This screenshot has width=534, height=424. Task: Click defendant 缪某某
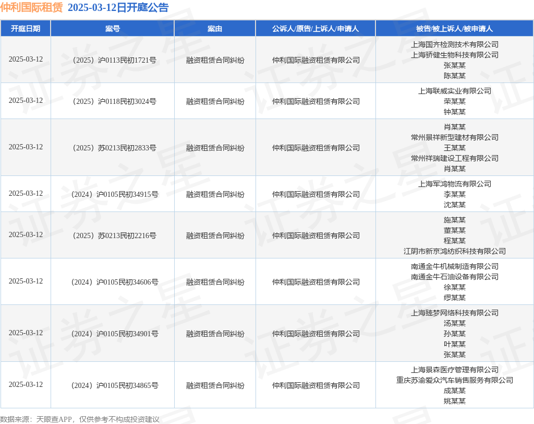click(x=455, y=298)
